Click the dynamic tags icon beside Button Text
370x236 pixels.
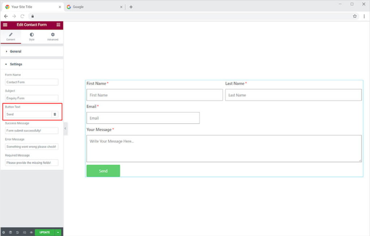tap(55, 114)
